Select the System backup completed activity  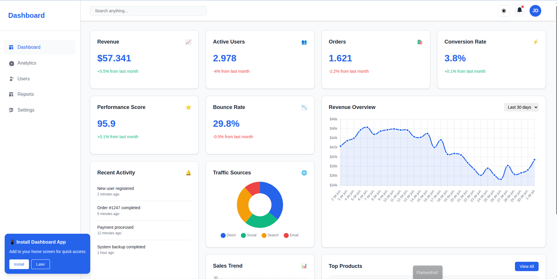point(144,250)
